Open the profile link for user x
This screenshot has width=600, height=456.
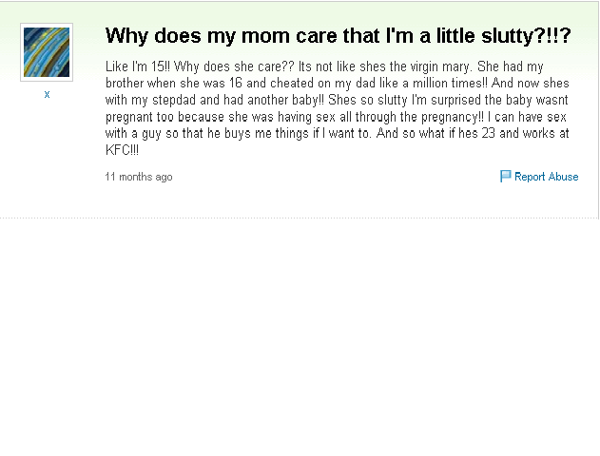pos(47,94)
